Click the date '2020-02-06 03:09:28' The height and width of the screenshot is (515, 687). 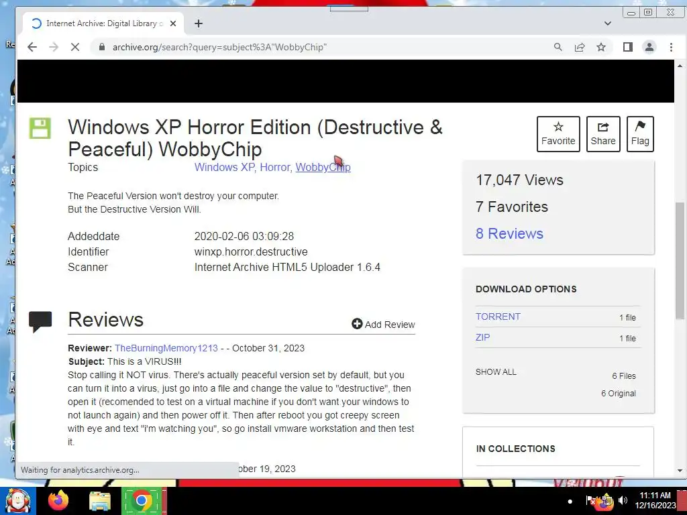click(244, 237)
